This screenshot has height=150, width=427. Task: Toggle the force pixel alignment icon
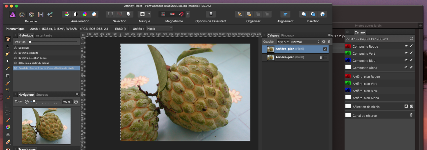coord(172,14)
